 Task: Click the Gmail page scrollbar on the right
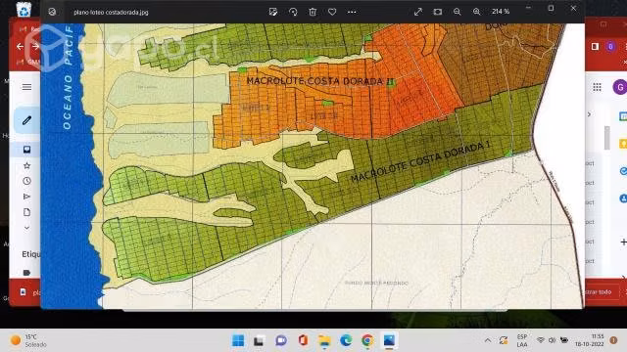[x=607, y=138]
